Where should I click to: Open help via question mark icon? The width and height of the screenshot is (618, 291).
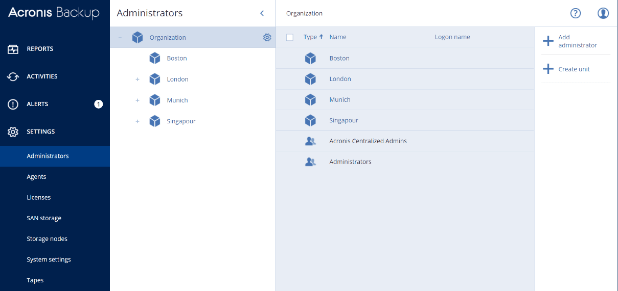(576, 13)
